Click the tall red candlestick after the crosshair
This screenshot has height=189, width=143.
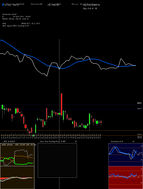[x=61, y=105]
